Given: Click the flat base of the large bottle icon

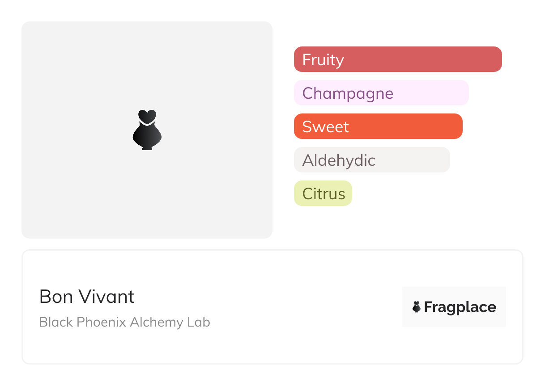Looking at the screenshot, I should 147,148.
